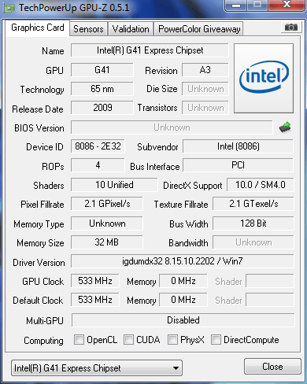Click the Technology field showing 65 nm
307x384 pixels.
(x=102, y=89)
